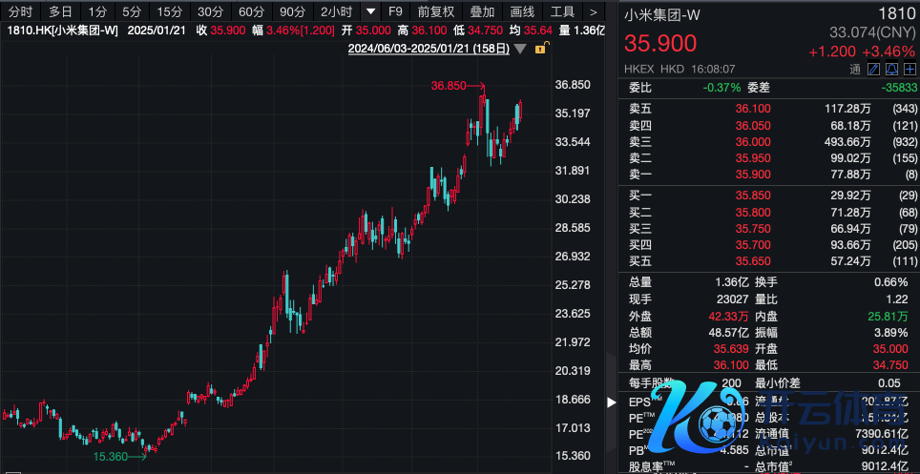The image size is (920, 474).
Task: Click the plus icon to add to watchlist
Action: pyautogui.click(x=909, y=70)
